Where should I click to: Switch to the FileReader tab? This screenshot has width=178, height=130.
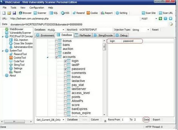[83, 35]
